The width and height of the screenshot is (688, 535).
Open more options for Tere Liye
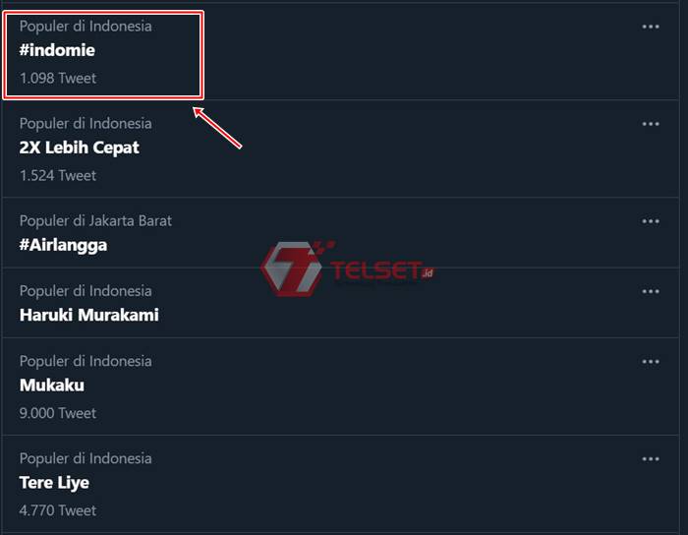tap(651, 459)
